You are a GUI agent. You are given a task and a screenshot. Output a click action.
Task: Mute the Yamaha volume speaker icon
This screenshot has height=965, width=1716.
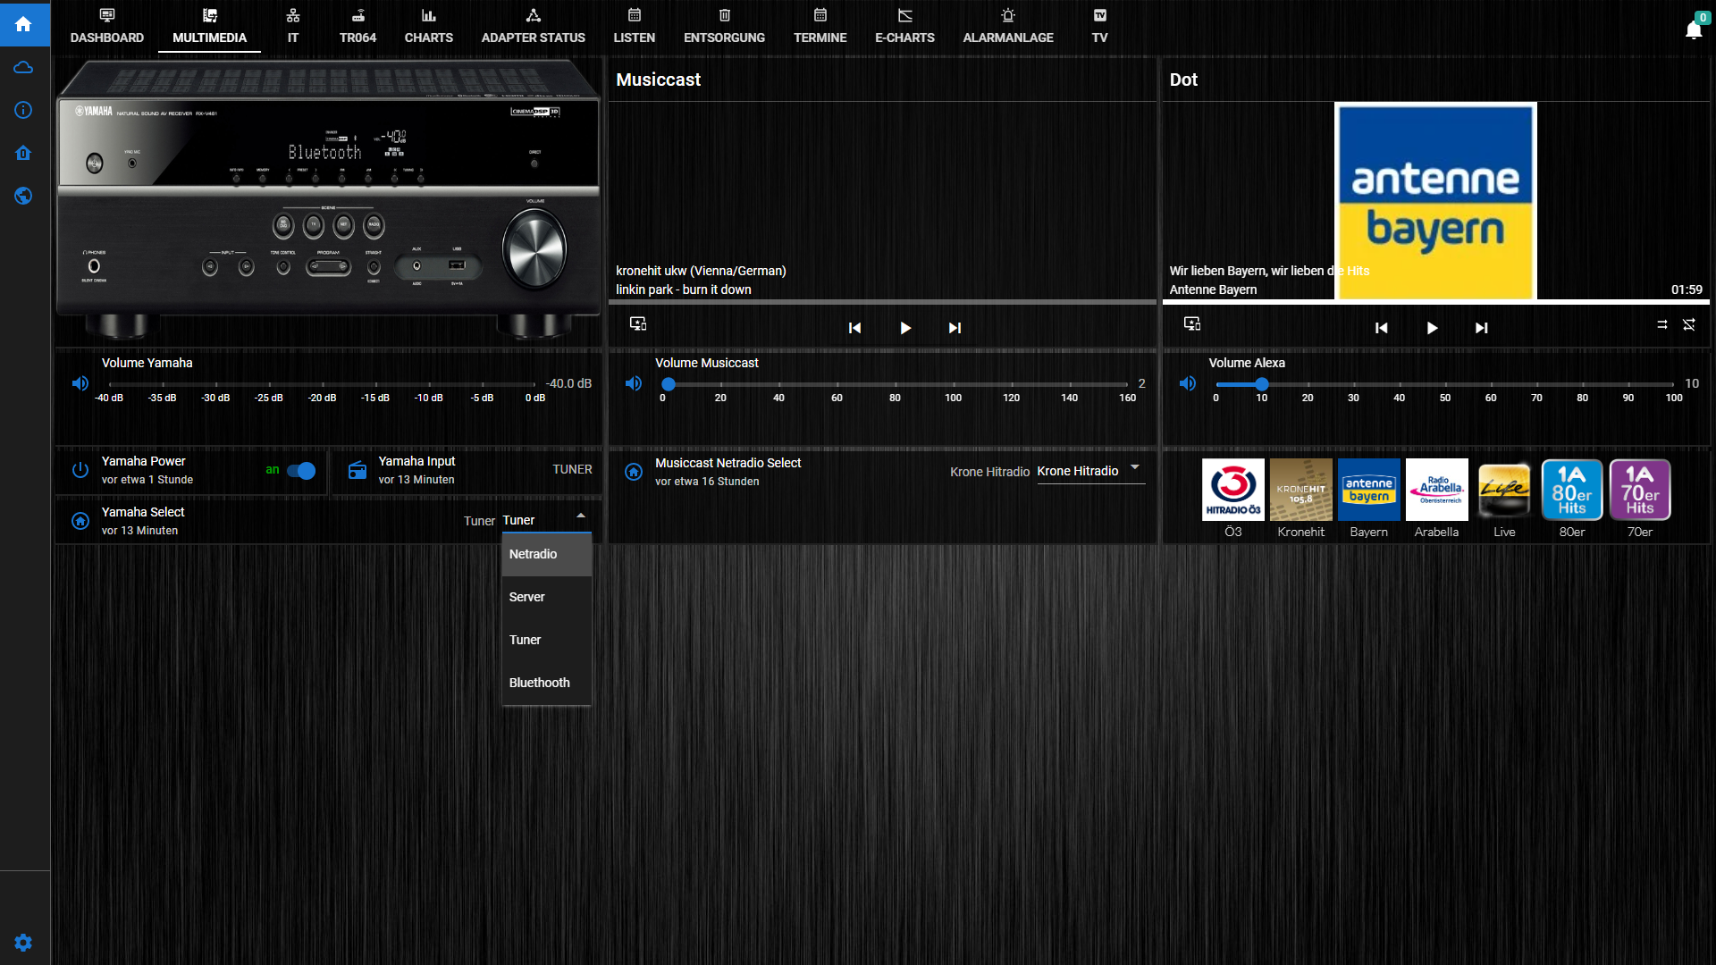pos(80,383)
